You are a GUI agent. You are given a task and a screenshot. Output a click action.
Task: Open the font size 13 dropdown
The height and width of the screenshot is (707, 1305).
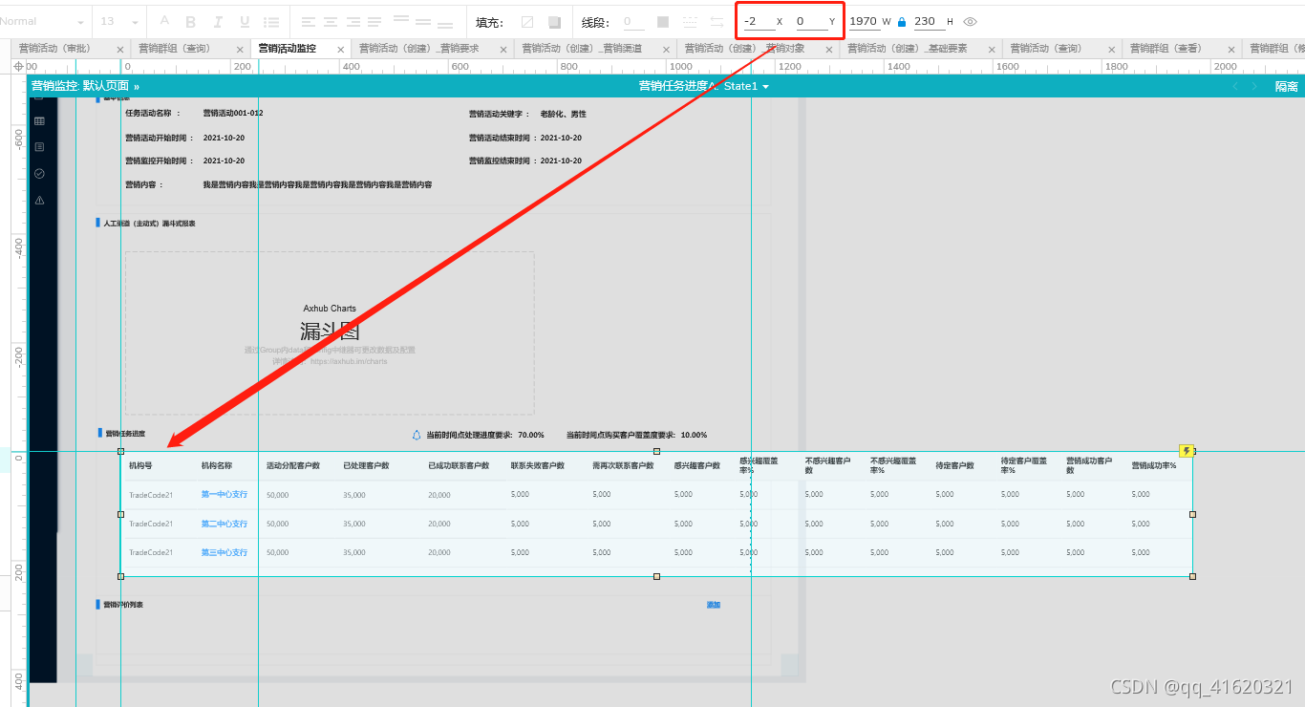pyautogui.click(x=119, y=21)
